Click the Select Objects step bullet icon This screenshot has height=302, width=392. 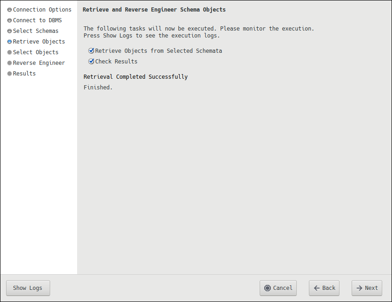point(9,52)
